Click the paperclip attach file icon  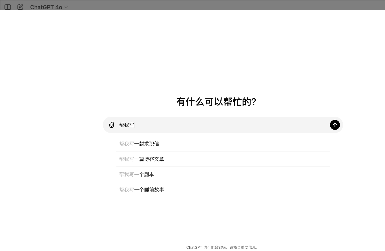(112, 125)
